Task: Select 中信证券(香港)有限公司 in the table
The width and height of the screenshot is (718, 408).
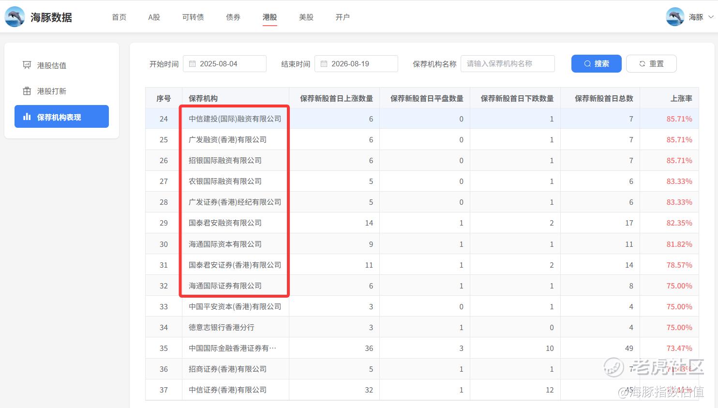Action: 228,390
